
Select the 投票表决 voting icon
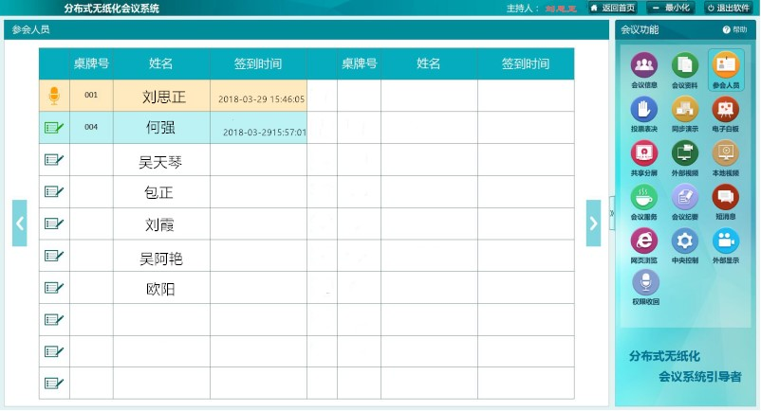click(644, 110)
